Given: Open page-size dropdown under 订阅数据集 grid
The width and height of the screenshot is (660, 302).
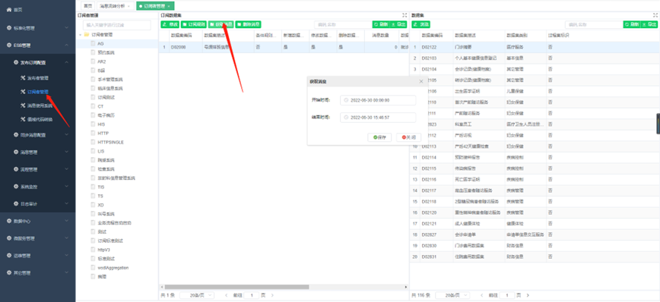Looking at the screenshot, I should (197, 295).
